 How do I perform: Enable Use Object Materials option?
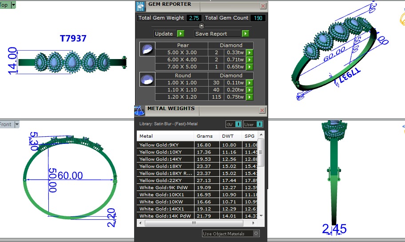tap(256, 234)
